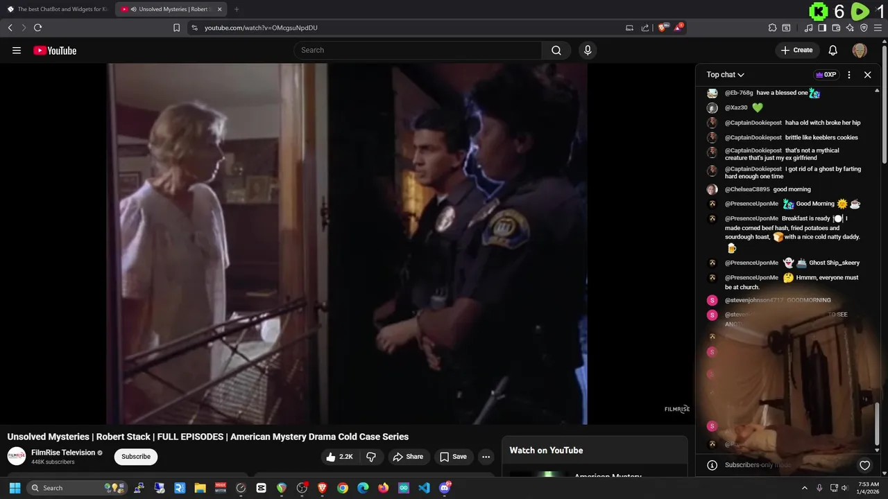Open Brave Rewards triangle icon

point(678,28)
